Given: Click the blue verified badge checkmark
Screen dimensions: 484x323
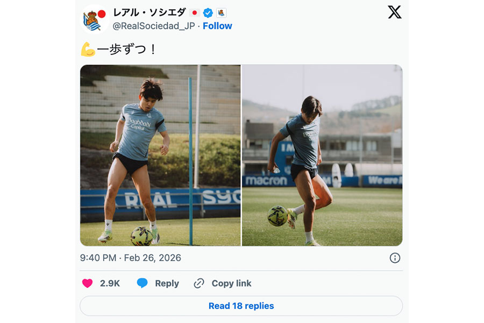Looking at the screenshot, I should click(207, 12).
